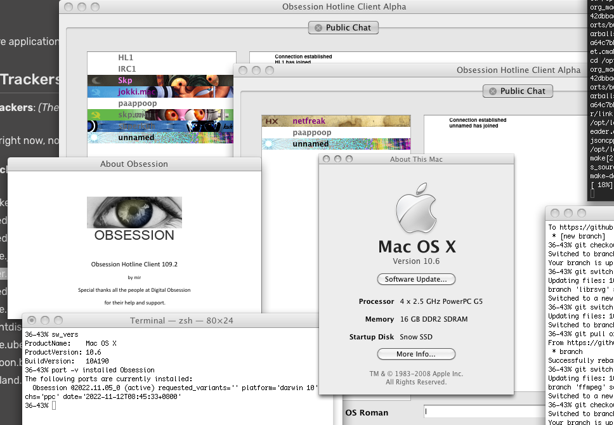The height and width of the screenshot is (425, 614).
Task: Click the hammer-sickle icon beside skp.mini
Action: pos(95,115)
